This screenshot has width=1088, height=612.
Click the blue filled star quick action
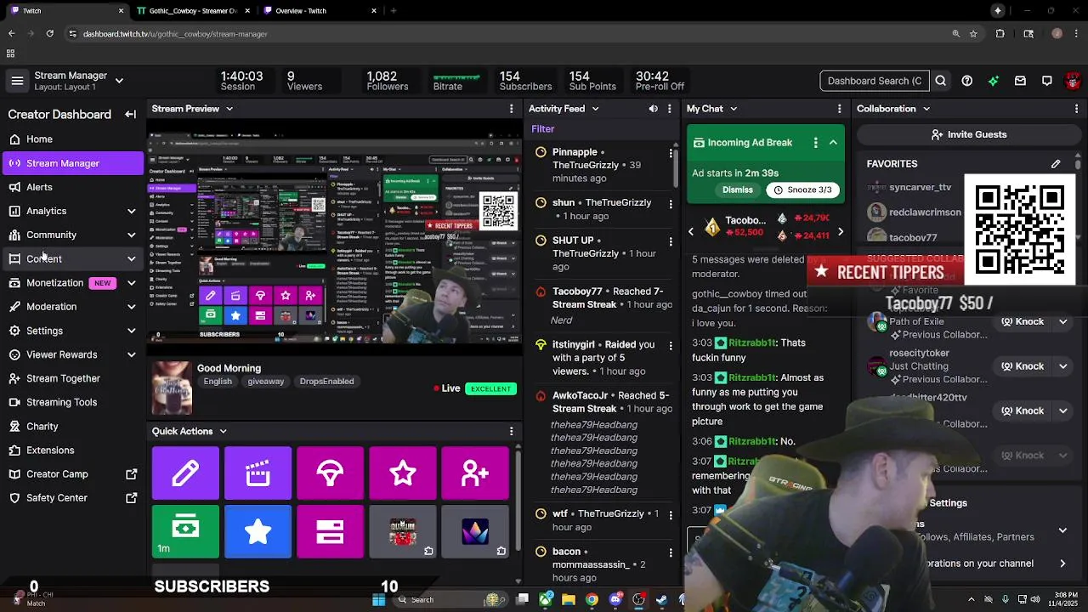tap(258, 531)
